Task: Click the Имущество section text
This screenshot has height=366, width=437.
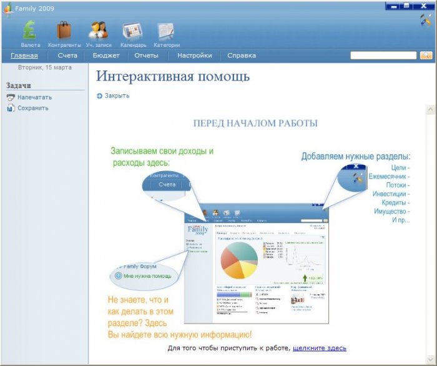Action: (391, 211)
